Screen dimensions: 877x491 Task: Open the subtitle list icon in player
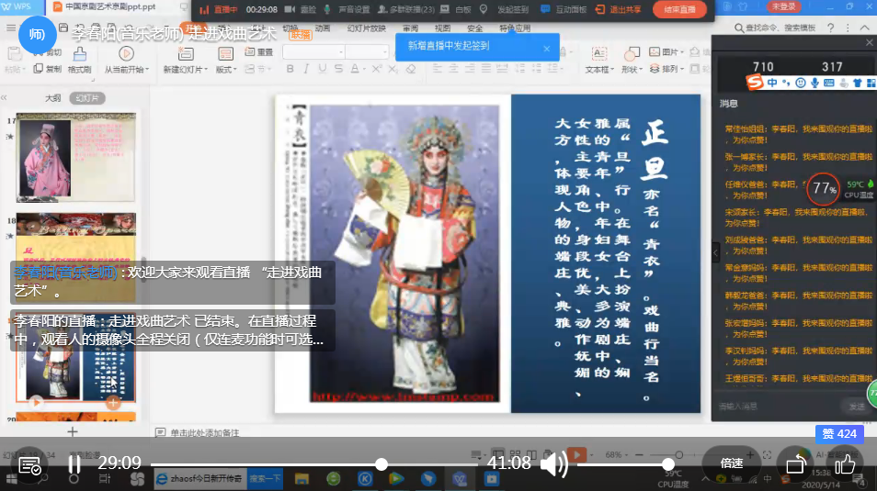coord(29,464)
